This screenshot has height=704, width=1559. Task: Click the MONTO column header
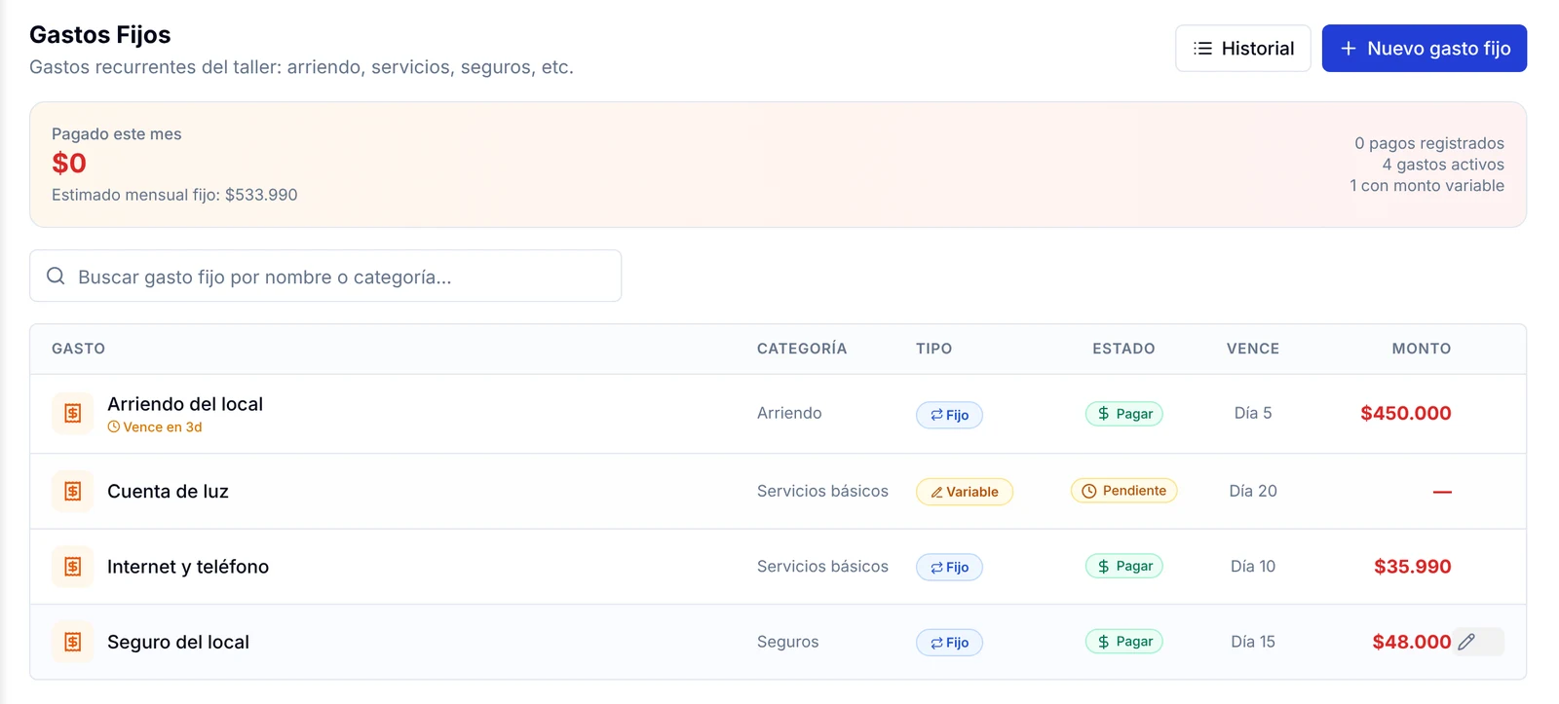(1422, 349)
